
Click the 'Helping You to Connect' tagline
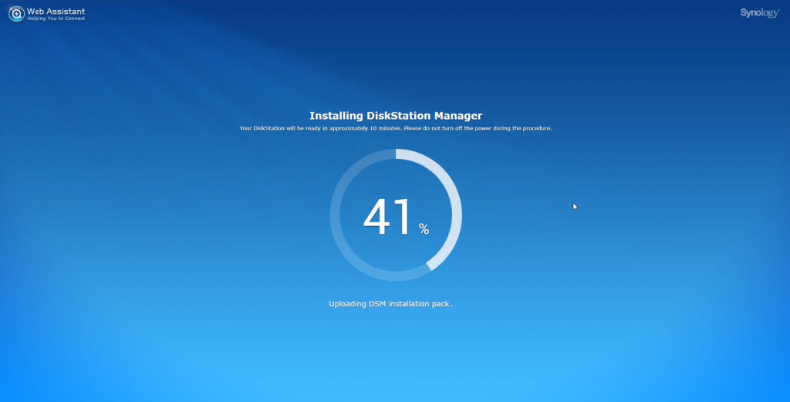coord(56,19)
